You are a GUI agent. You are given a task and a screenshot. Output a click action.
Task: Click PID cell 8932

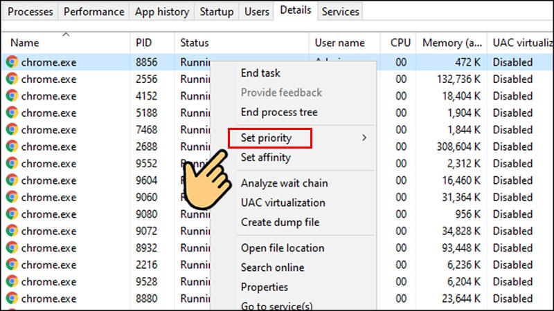point(146,248)
